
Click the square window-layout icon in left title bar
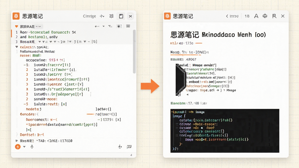[121, 16]
